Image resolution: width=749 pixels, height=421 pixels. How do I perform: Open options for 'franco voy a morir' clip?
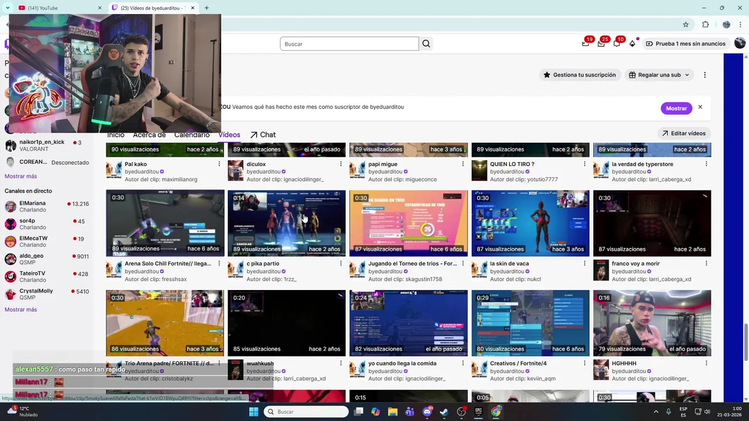point(706,264)
